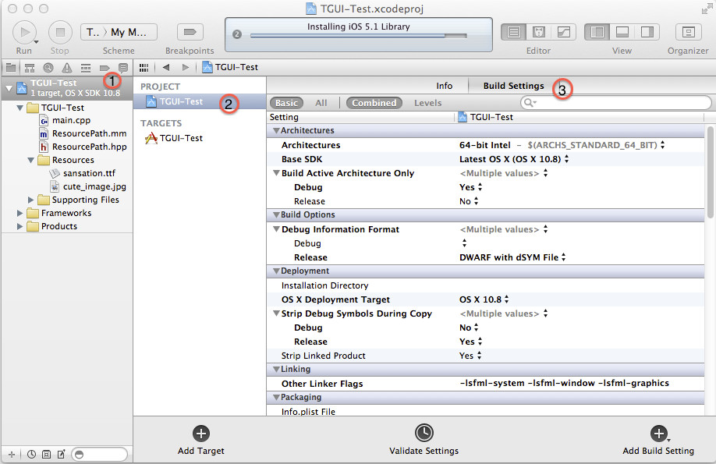Select sansation.ttf font file
This screenshot has height=464, width=716.
(x=89, y=174)
